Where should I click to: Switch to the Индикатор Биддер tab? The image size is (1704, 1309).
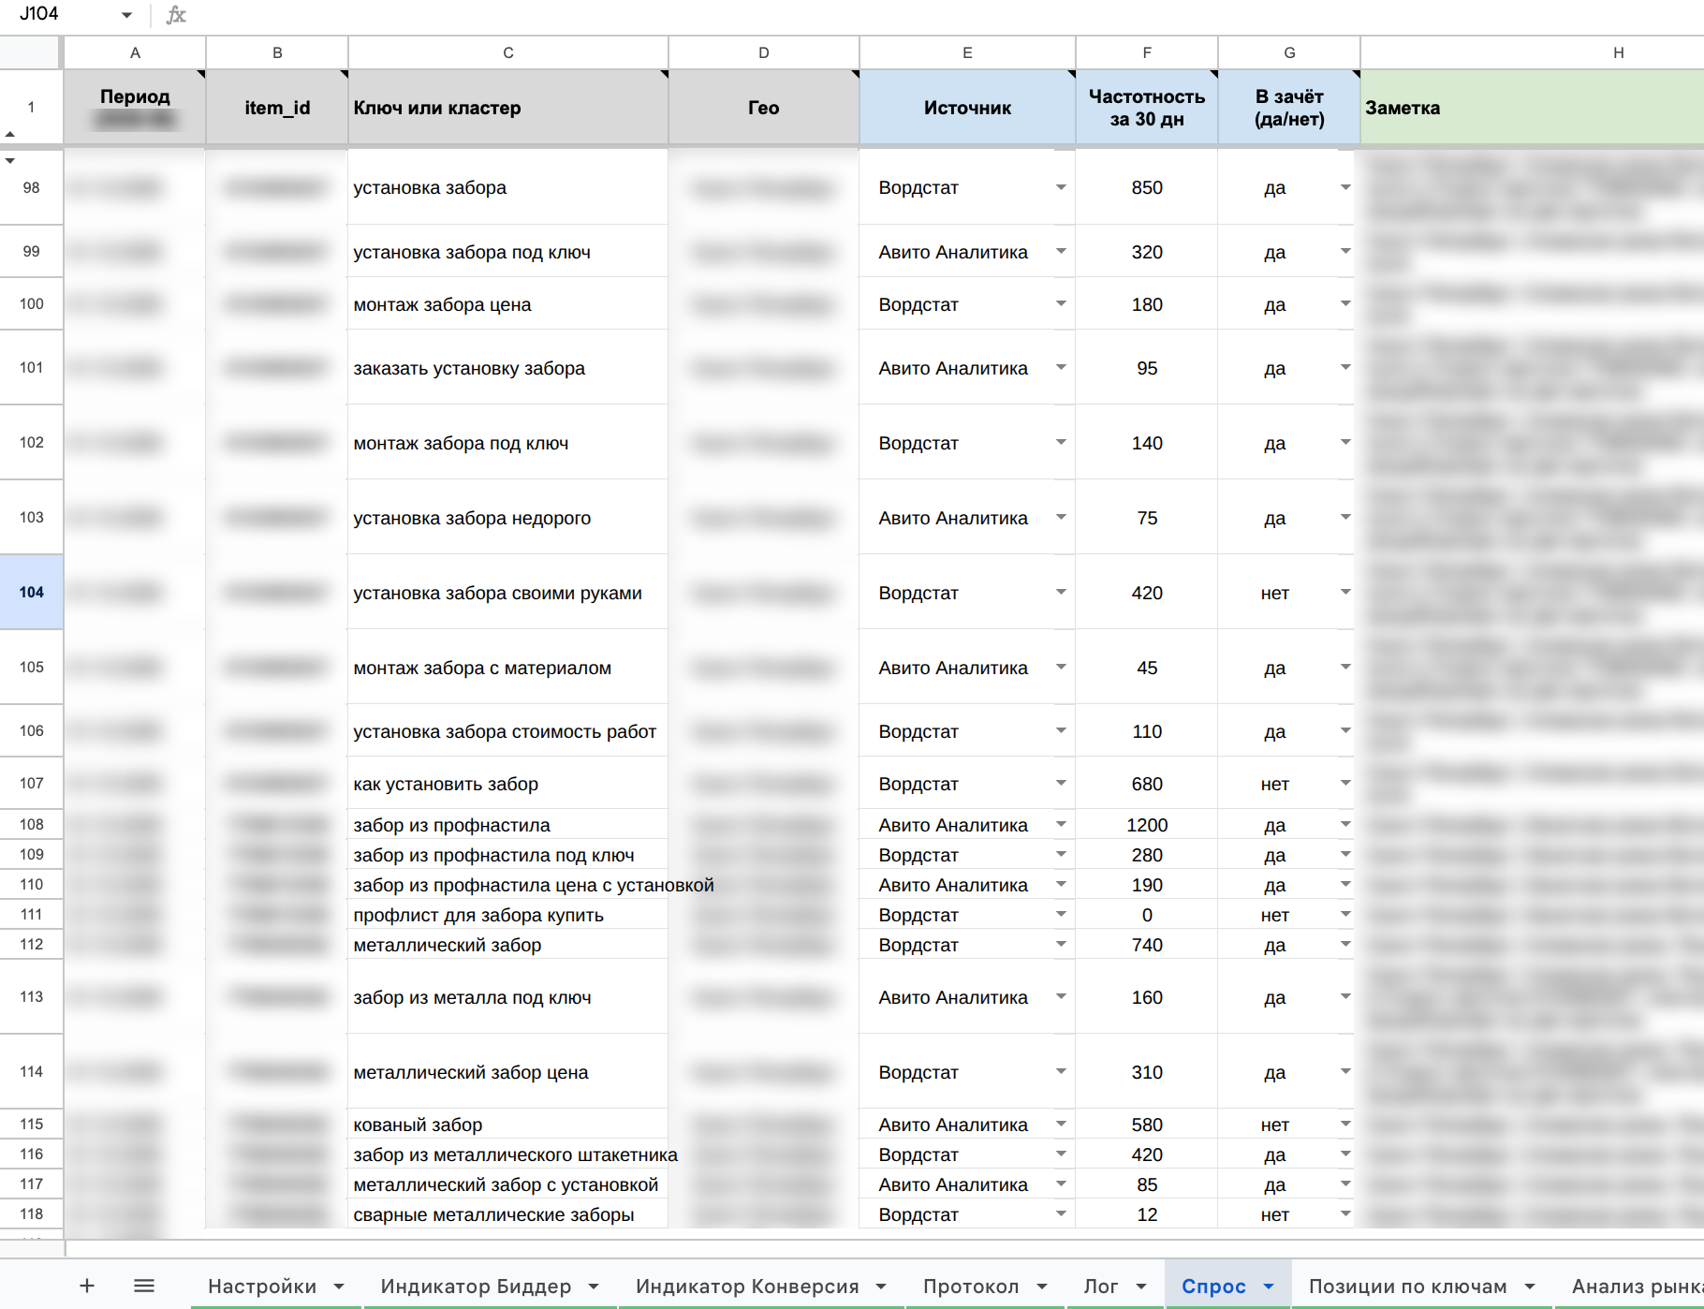pos(476,1287)
